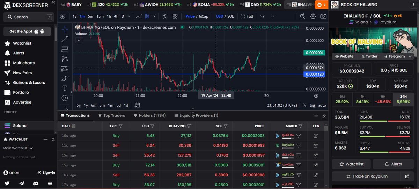
Task: Open the Liquidity Providers (1) tab
Action: tap(196, 115)
